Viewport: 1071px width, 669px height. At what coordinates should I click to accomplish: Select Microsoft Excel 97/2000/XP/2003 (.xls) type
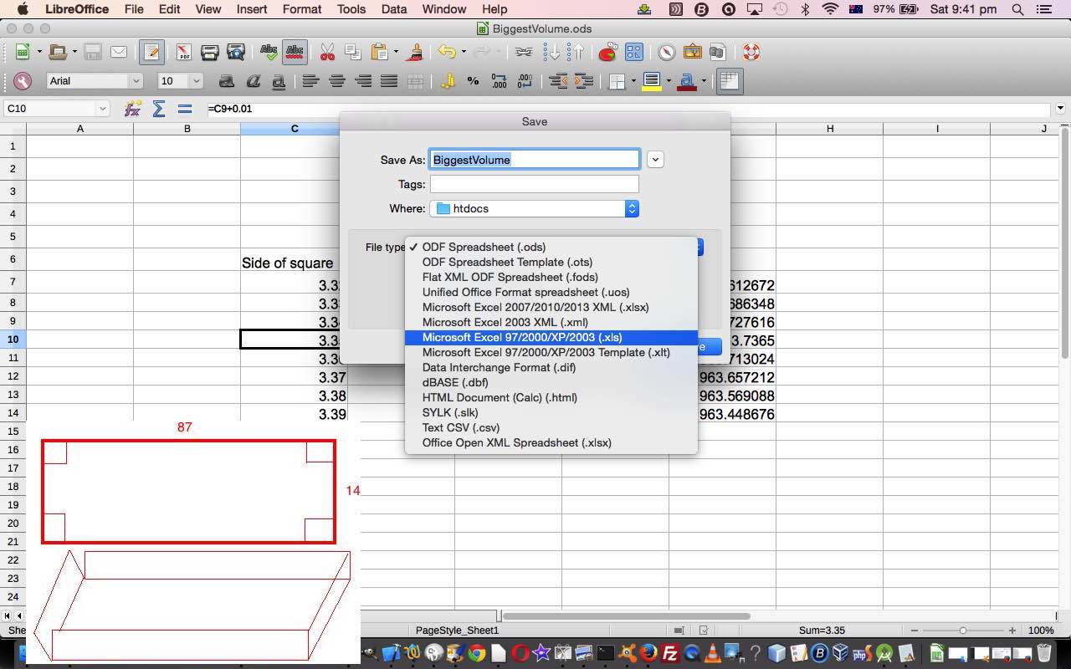pyautogui.click(x=551, y=338)
